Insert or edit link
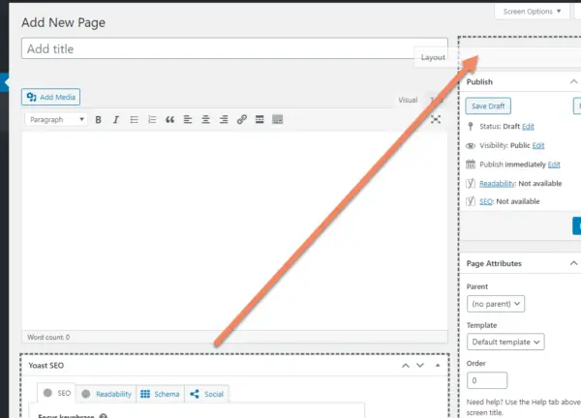 241,120
